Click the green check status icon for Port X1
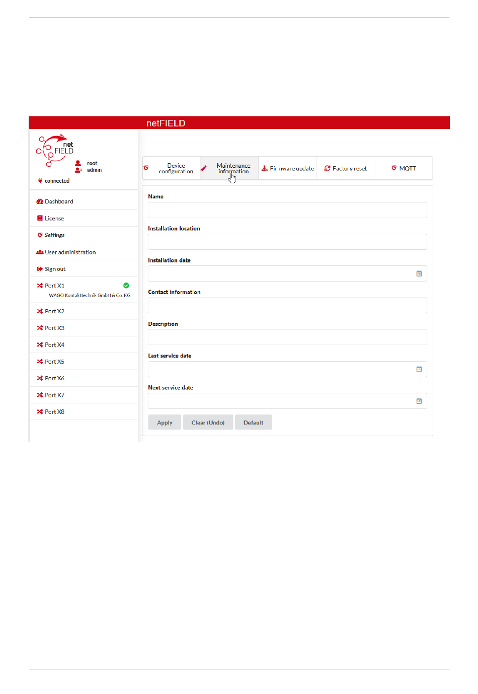The height and width of the screenshot is (694, 478). [126, 286]
